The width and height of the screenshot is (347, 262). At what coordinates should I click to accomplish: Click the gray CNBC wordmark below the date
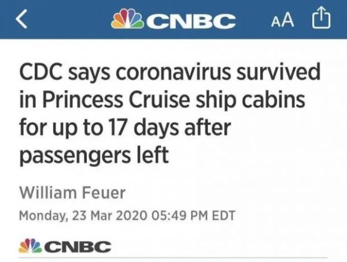78,247
